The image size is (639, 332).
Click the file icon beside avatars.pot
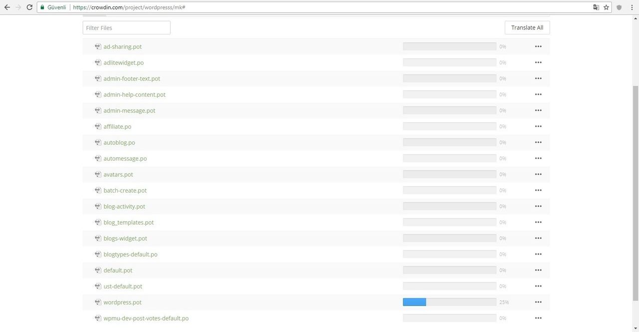click(x=98, y=174)
